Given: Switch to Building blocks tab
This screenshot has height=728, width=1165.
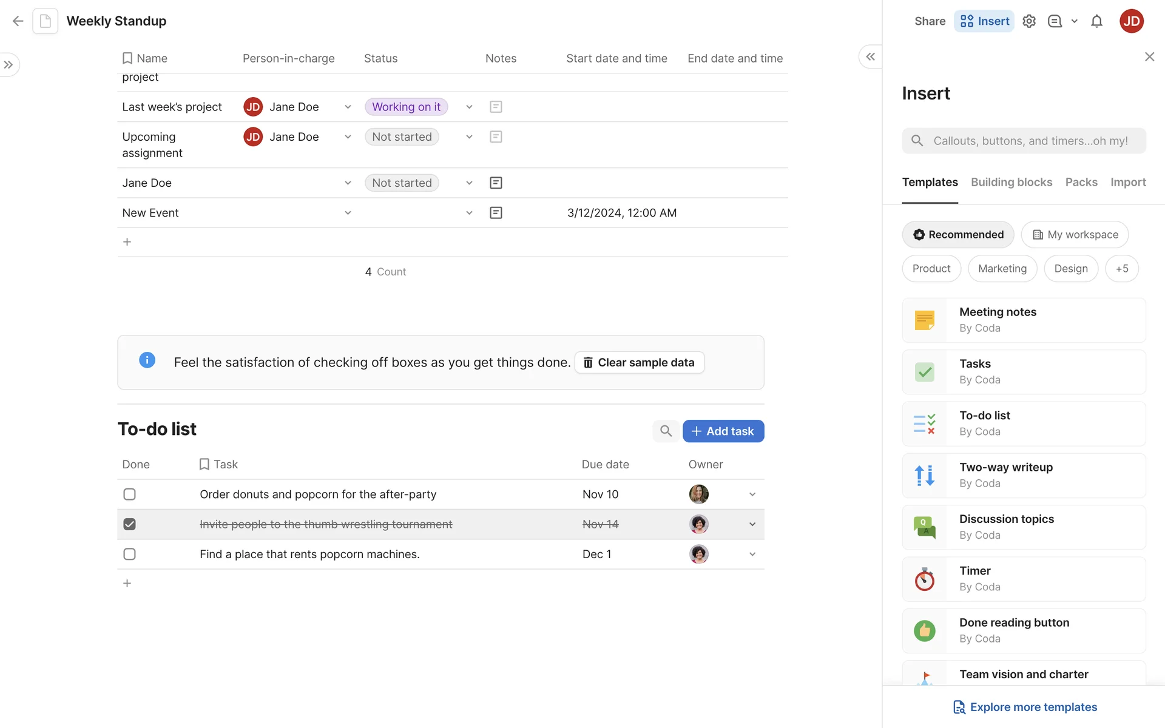Looking at the screenshot, I should (x=1011, y=182).
